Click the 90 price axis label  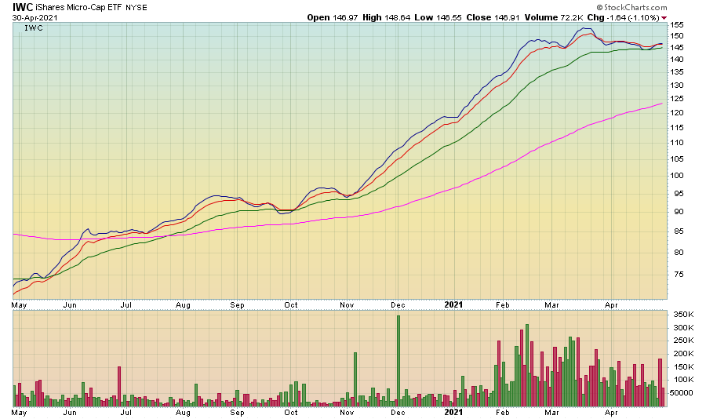tap(679, 212)
